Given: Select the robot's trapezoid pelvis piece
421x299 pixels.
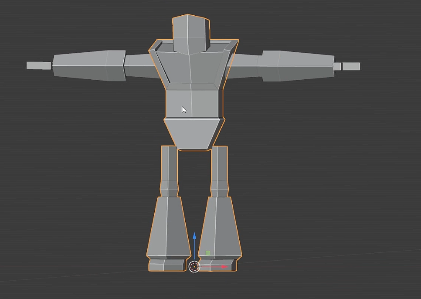Looking at the screenshot, I should point(194,134).
